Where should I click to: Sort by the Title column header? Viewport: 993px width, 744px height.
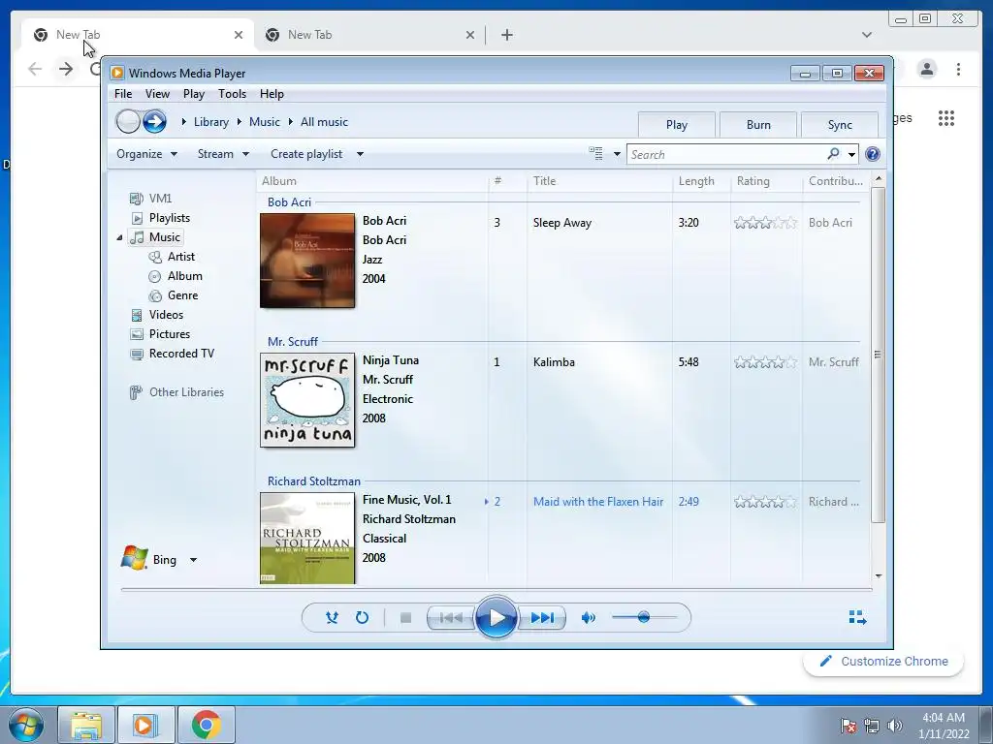coord(599,181)
